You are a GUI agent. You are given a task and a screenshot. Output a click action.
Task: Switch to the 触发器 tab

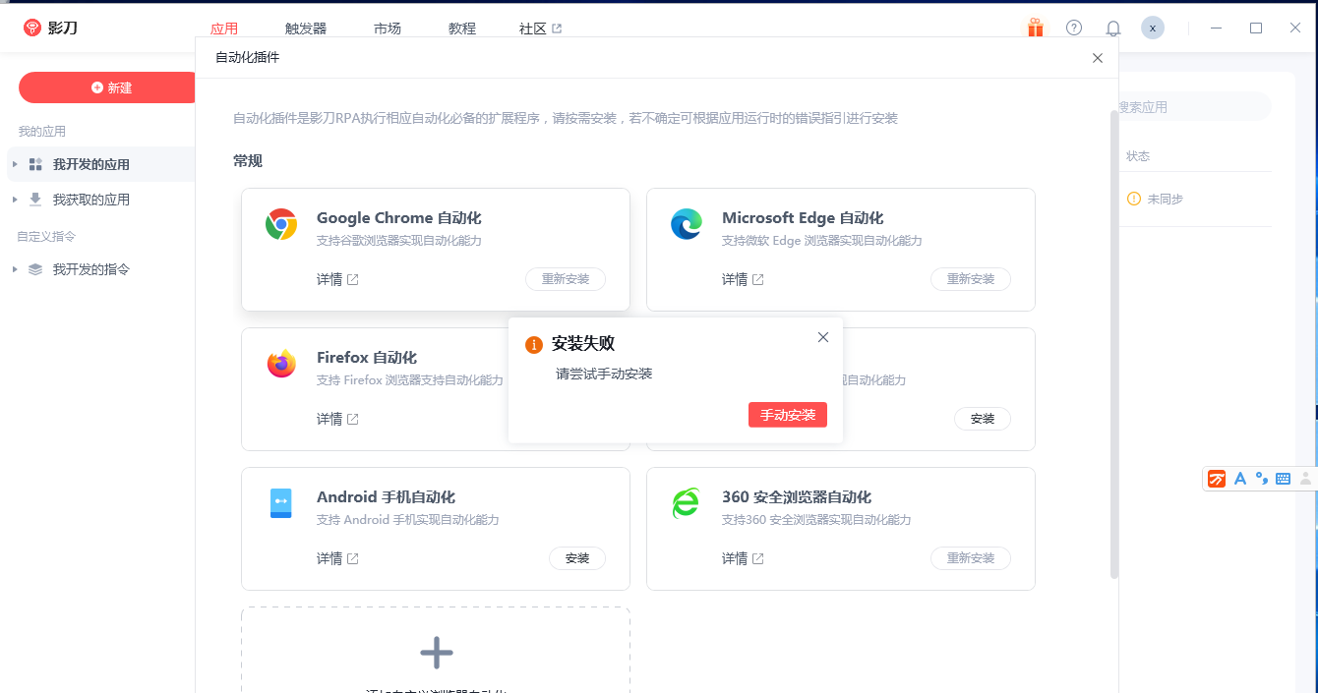pos(306,29)
